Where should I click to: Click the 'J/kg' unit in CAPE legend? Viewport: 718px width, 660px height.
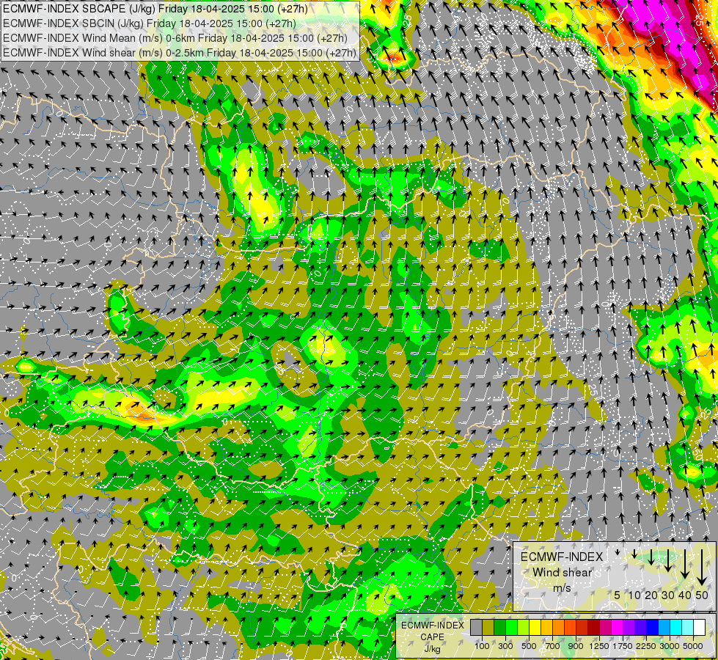(x=432, y=649)
